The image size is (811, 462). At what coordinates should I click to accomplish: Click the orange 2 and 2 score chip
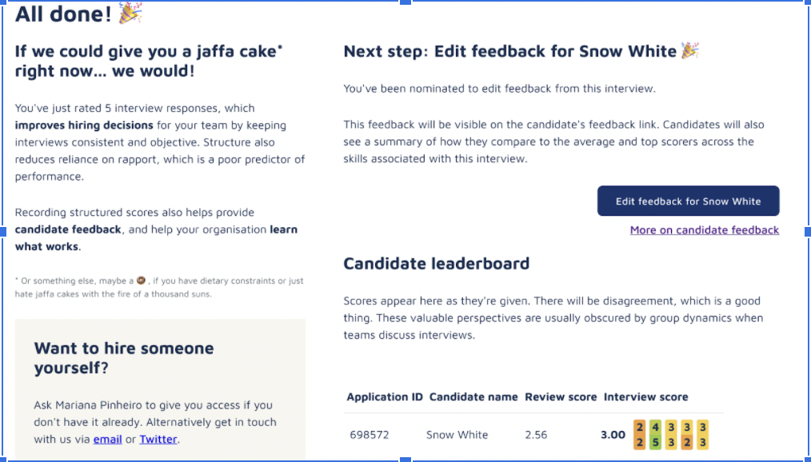coord(640,435)
